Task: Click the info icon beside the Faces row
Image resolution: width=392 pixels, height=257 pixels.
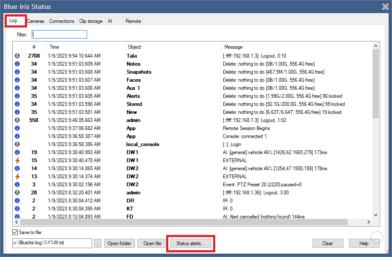Action: [x=17, y=80]
